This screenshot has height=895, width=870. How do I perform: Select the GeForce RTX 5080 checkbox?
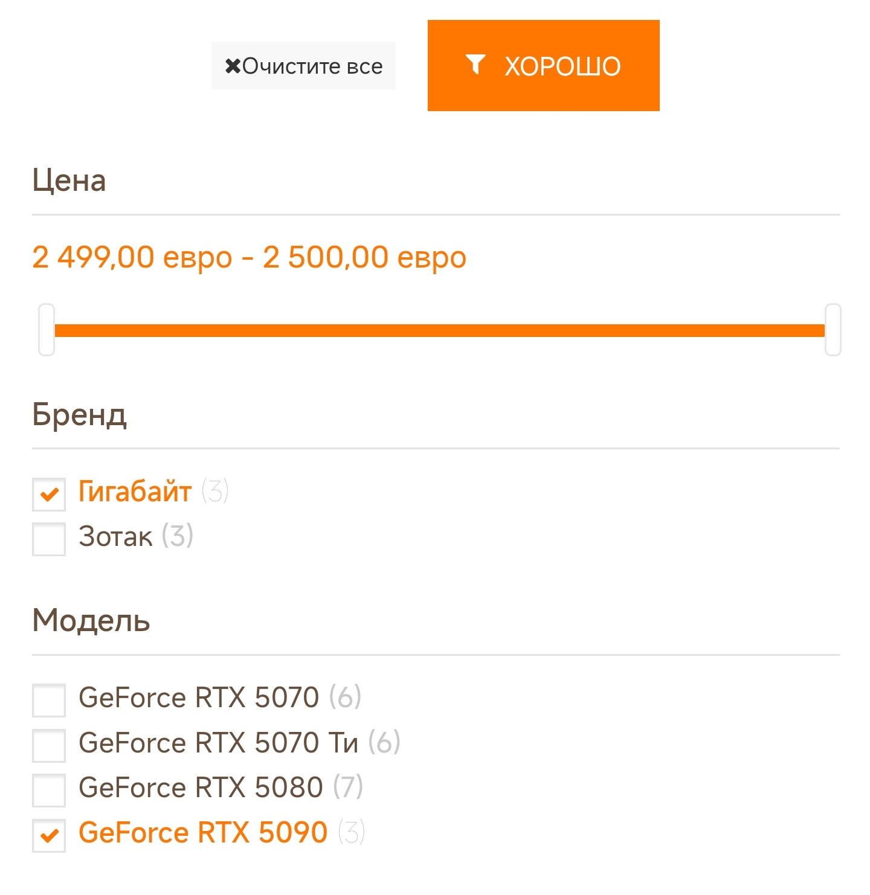[x=49, y=790]
